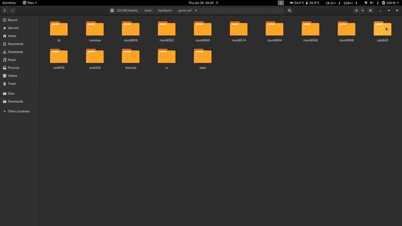Viewport: 402px width, 226px height.
Task: Open the bt folder
Action: (58, 31)
